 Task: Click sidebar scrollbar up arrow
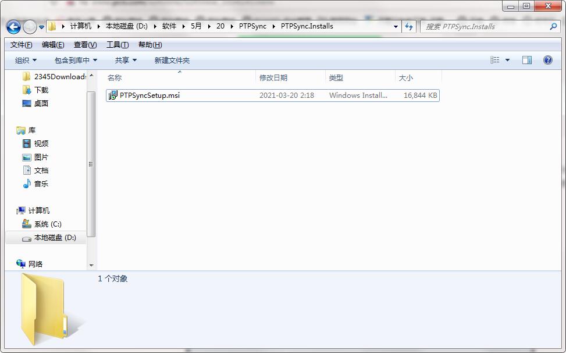[x=91, y=76]
